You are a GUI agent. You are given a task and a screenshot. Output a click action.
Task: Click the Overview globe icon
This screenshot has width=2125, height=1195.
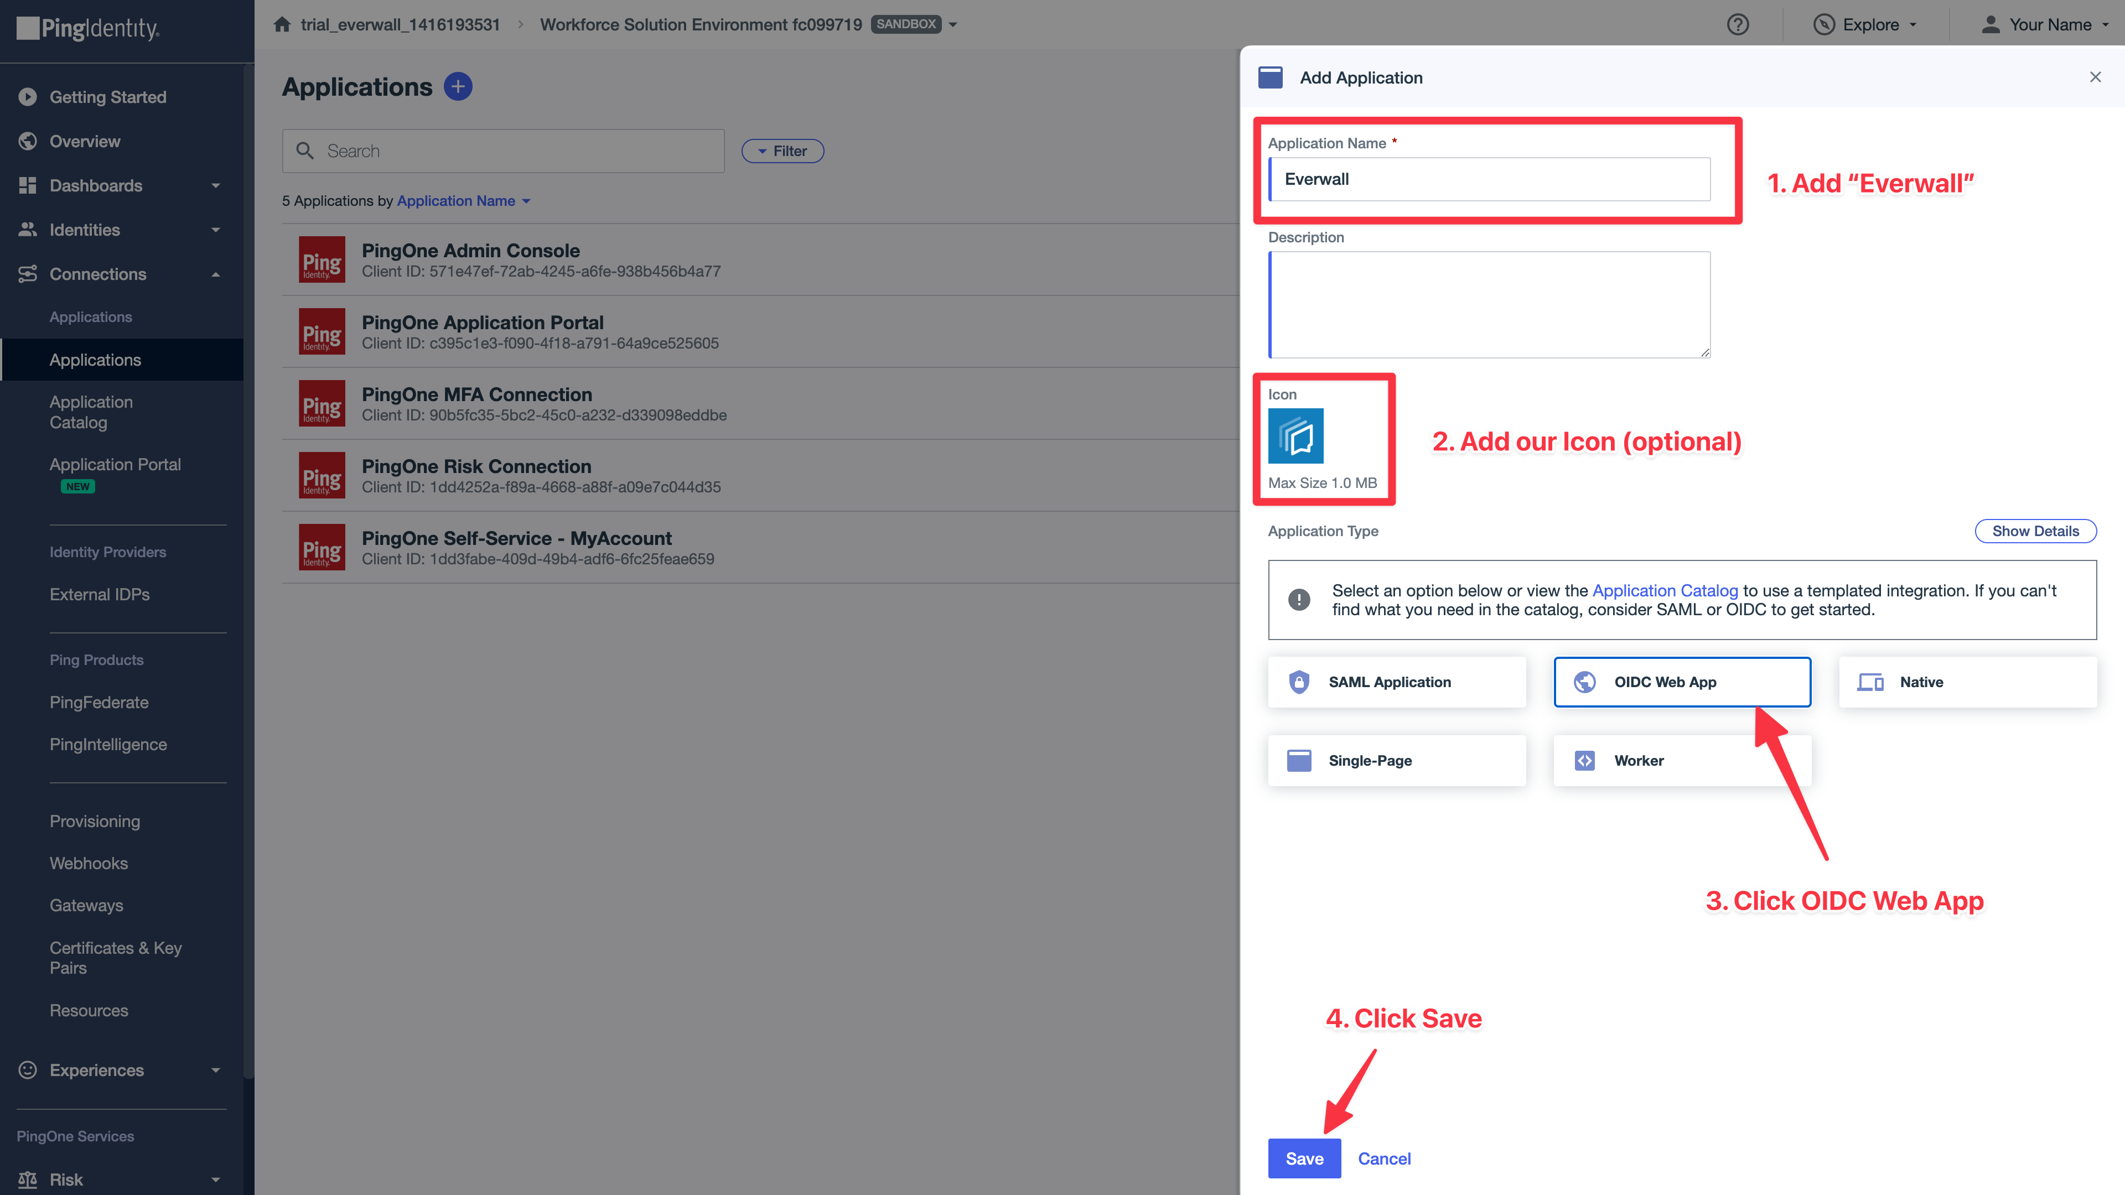[27, 141]
